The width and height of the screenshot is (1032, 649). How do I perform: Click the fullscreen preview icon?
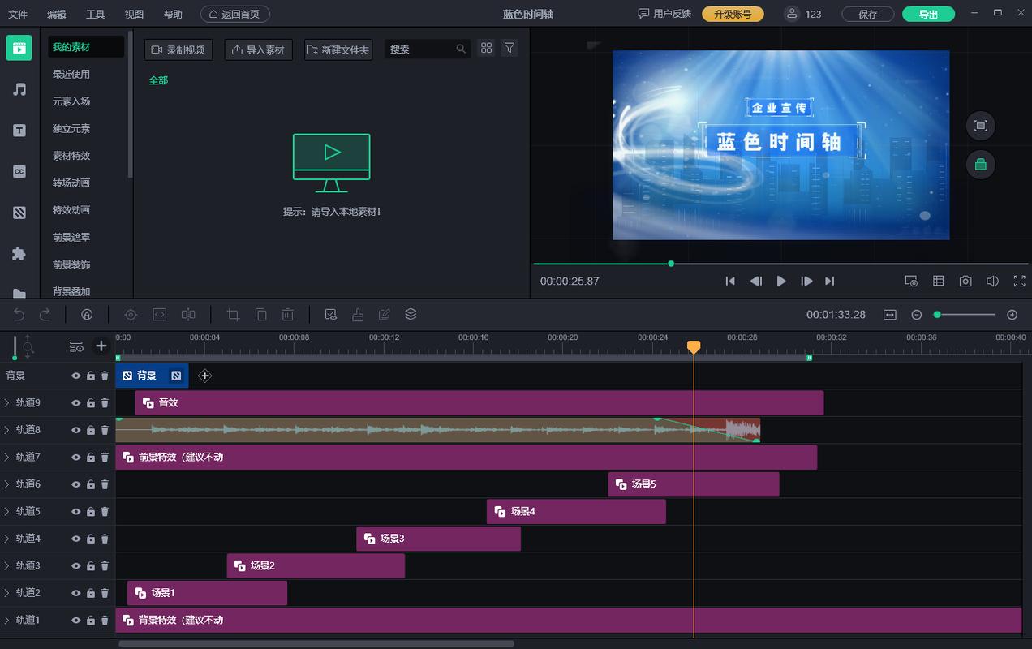coord(1019,281)
